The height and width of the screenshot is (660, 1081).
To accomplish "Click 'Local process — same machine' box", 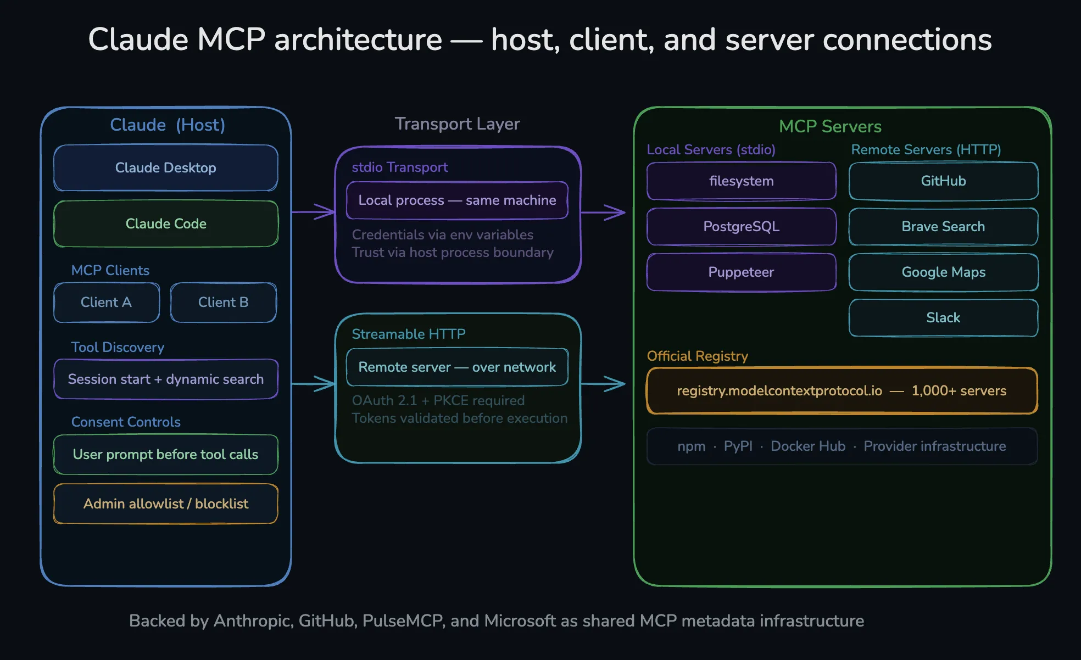I will 457,200.
